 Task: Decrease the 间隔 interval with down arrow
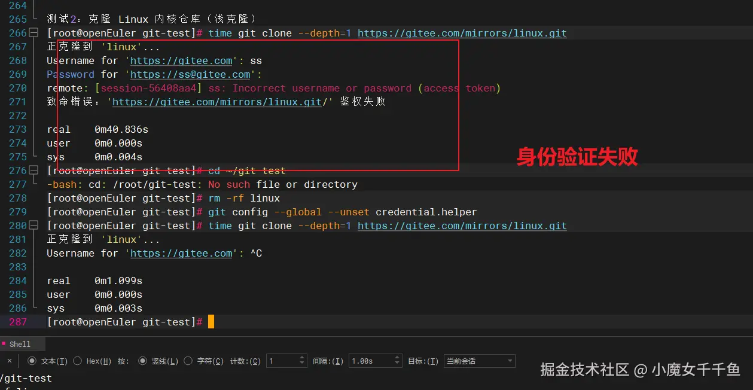(397, 364)
